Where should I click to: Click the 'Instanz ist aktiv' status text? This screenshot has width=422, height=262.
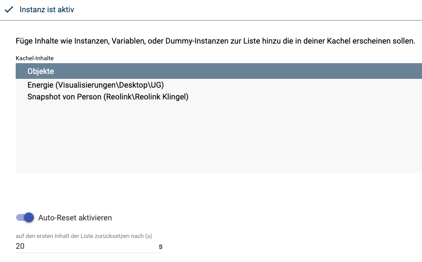coord(47,9)
